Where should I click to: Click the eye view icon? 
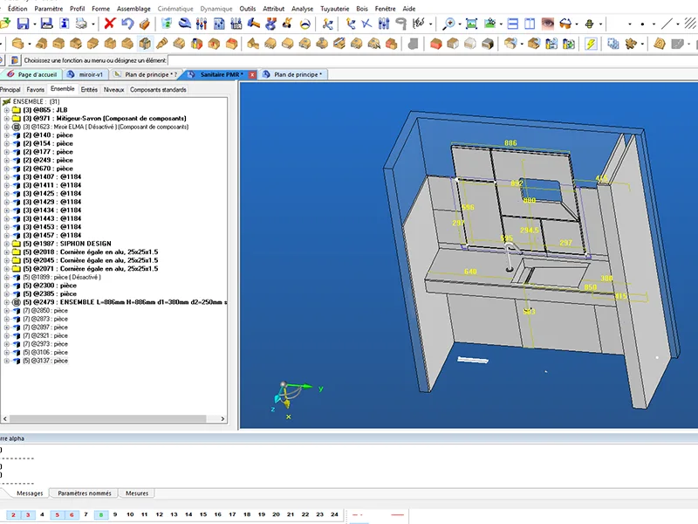point(548,24)
